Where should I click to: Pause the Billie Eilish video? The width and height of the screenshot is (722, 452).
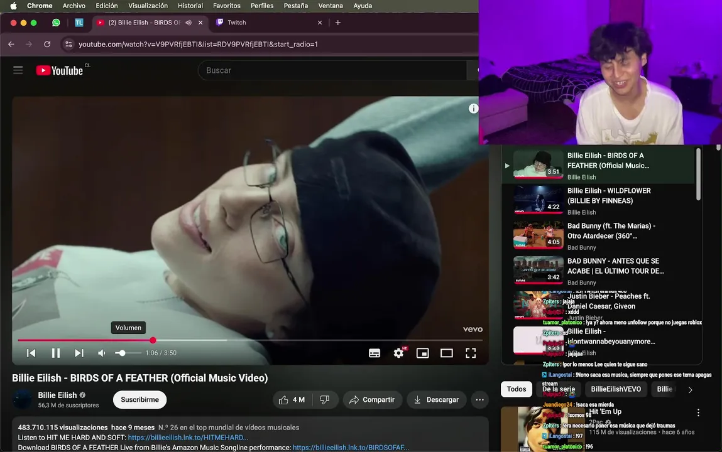(x=56, y=353)
